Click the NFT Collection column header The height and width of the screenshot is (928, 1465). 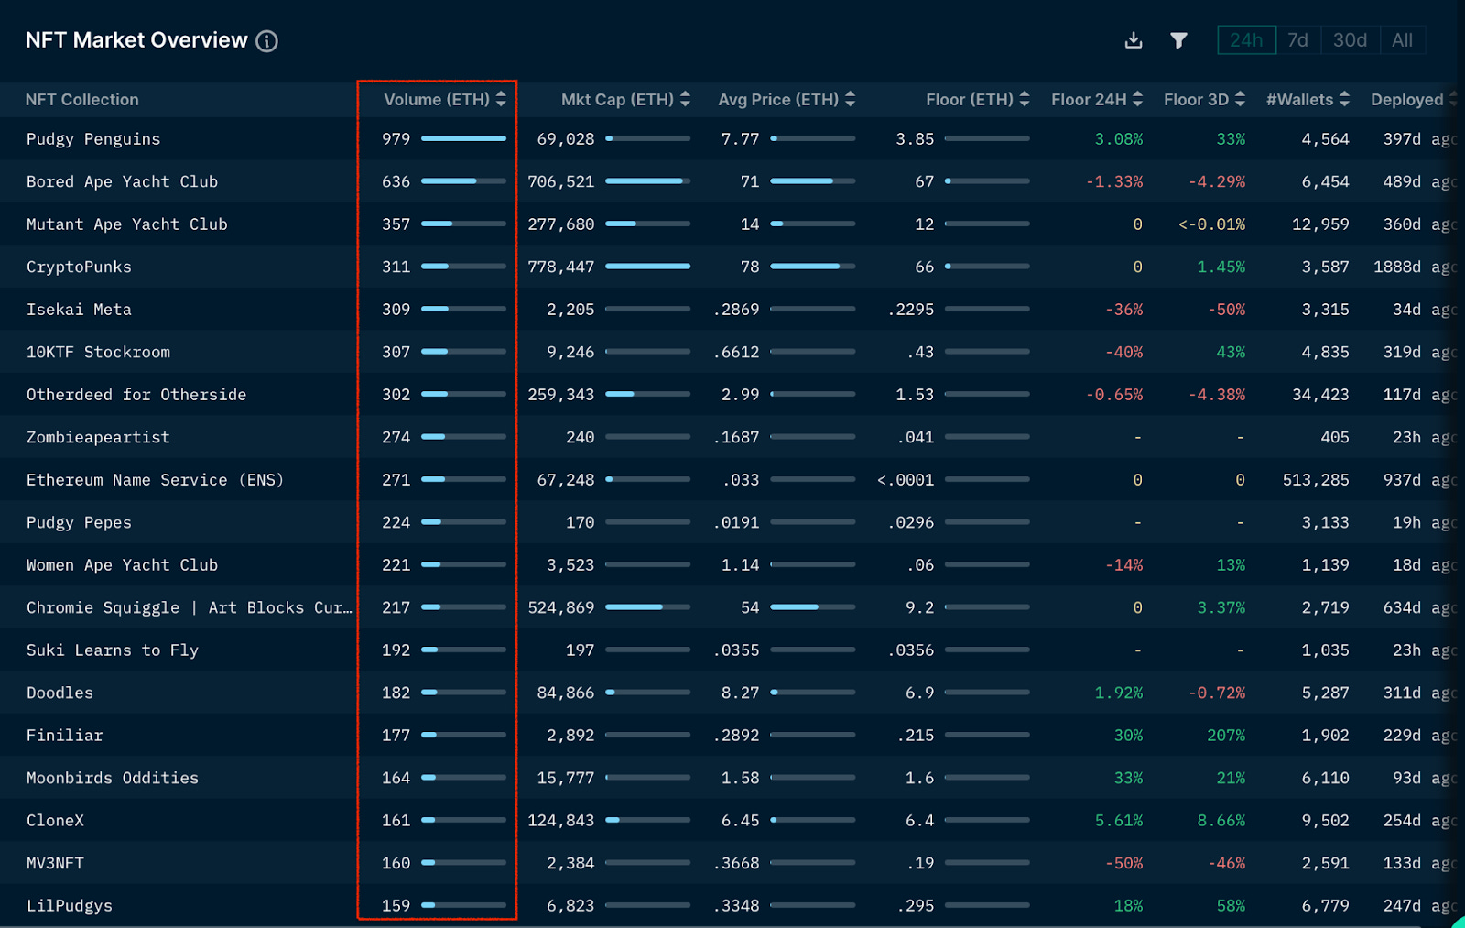click(x=82, y=99)
